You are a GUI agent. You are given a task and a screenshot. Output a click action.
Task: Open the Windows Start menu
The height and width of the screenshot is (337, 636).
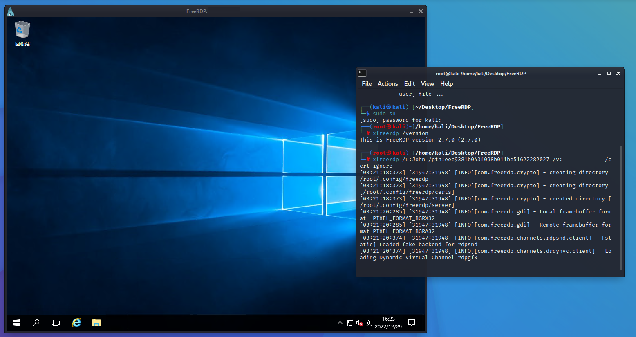click(16, 323)
